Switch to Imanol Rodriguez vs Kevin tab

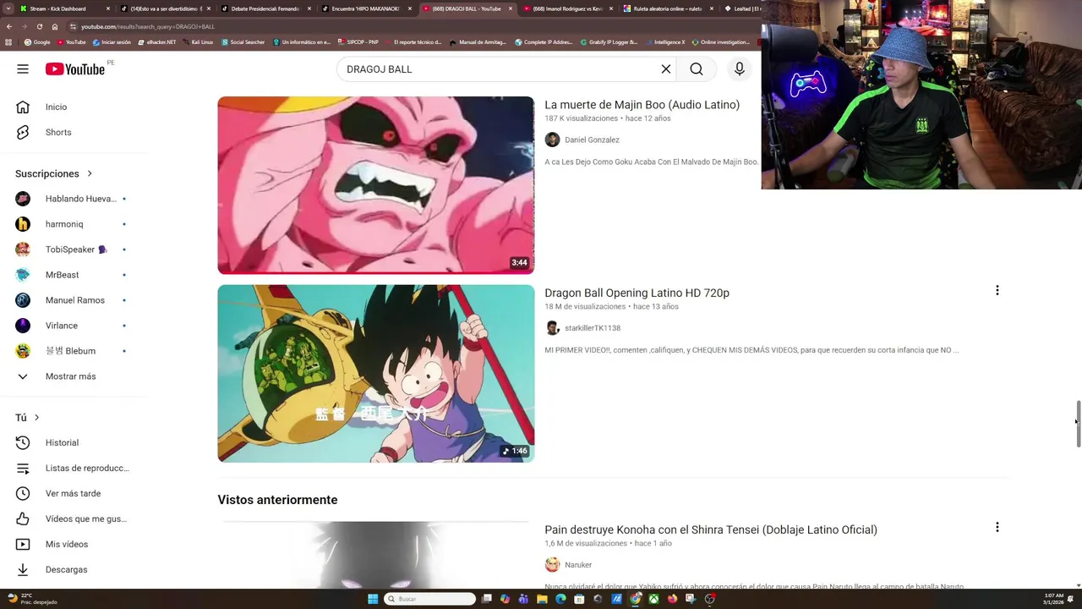[566, 8]
